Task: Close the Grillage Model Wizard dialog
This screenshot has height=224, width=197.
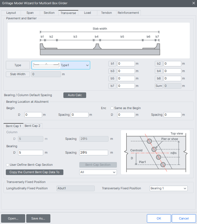Action: 194,3
